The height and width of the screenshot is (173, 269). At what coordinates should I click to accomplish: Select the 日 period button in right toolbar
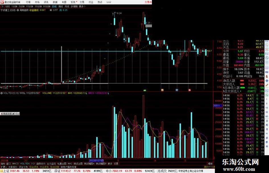[267, 121]
